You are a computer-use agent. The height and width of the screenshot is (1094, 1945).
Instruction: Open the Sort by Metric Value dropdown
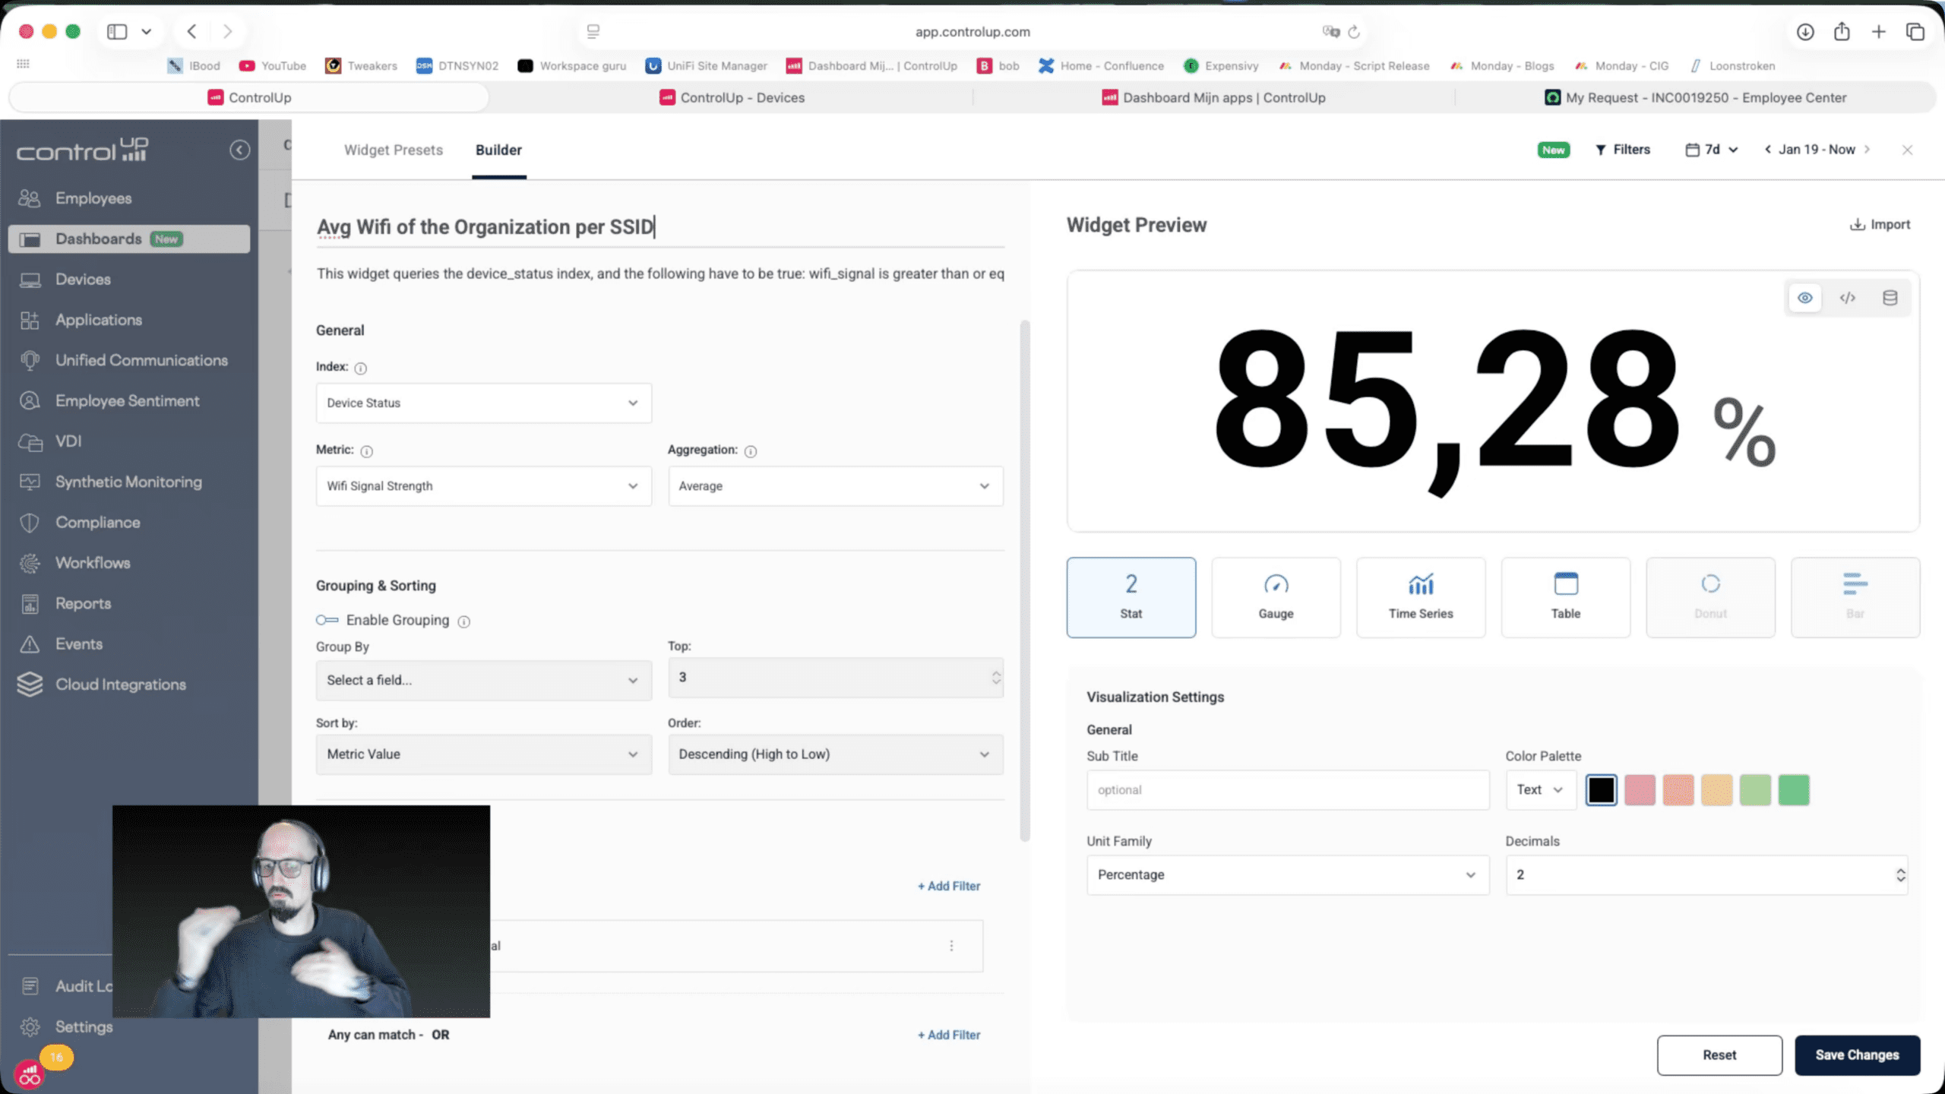point(484,754)
